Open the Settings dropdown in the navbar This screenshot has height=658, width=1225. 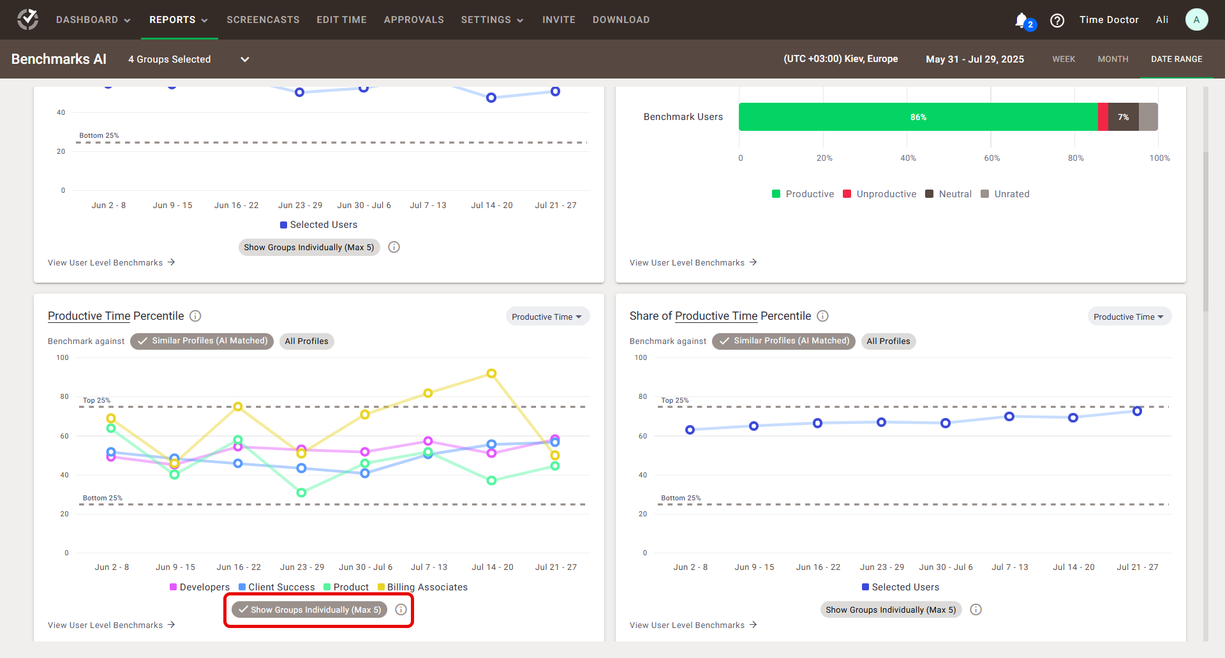tap(492, 20)
